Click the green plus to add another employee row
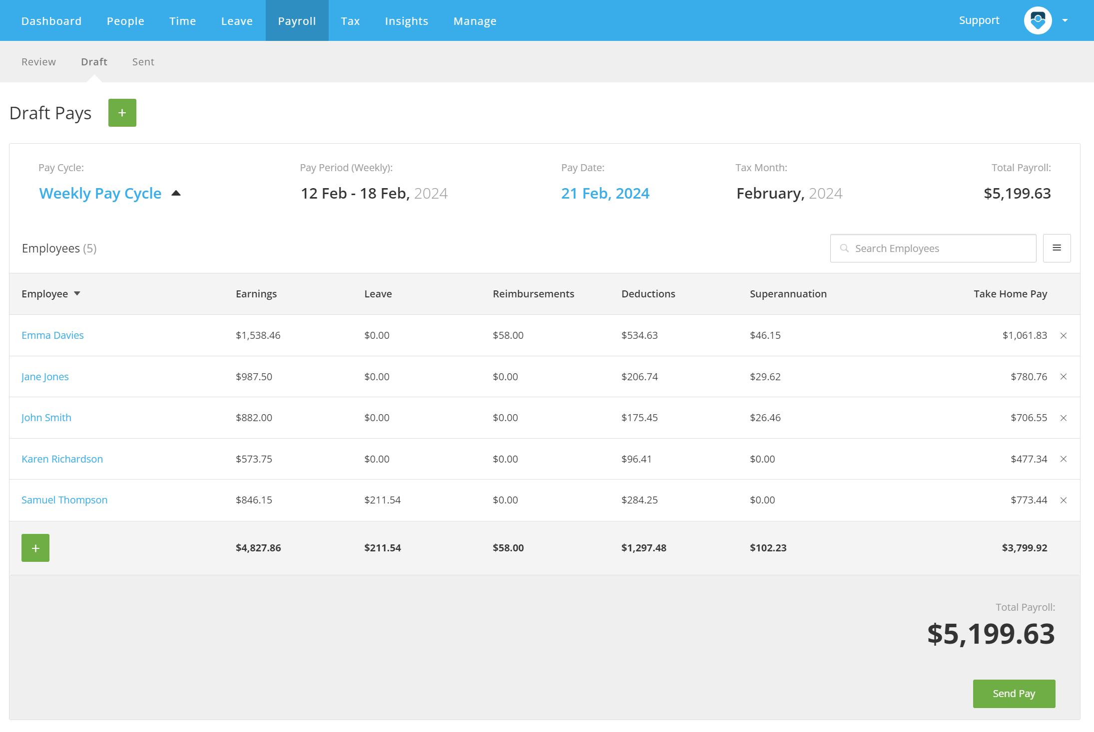Viewport: 1094px width, 732px height. tap(35, 547)
